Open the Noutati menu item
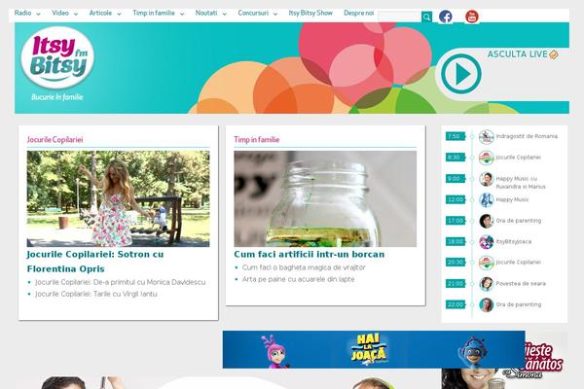Screen dimensions: 584x389 coord(206,13)
